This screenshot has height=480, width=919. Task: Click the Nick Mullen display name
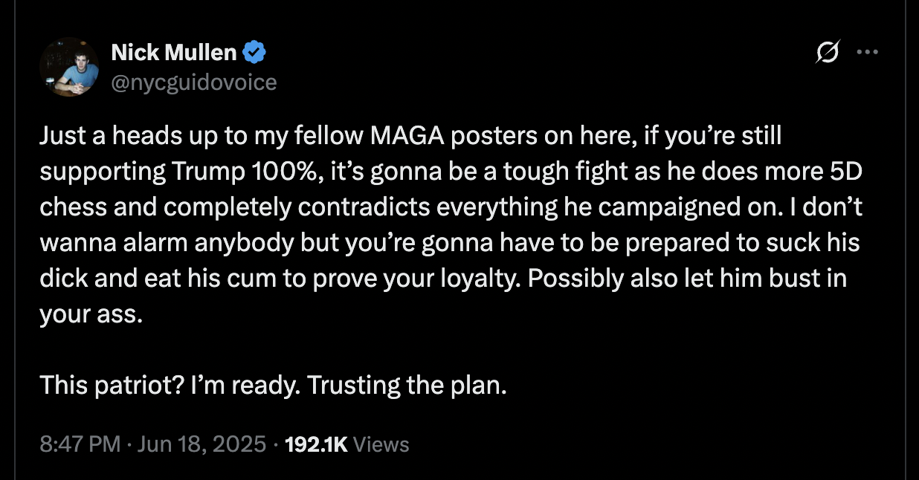click(x=174, y=53)
